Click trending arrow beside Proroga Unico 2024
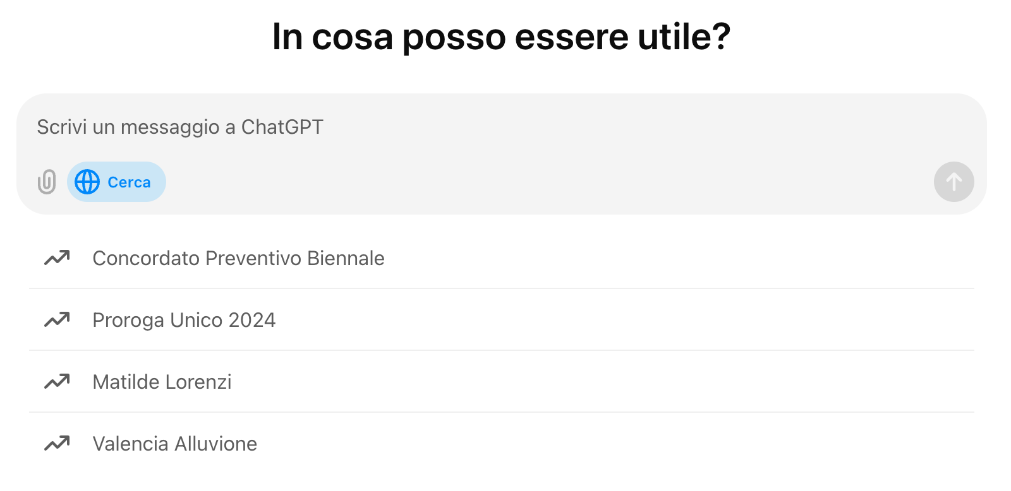 click(57, 319)
